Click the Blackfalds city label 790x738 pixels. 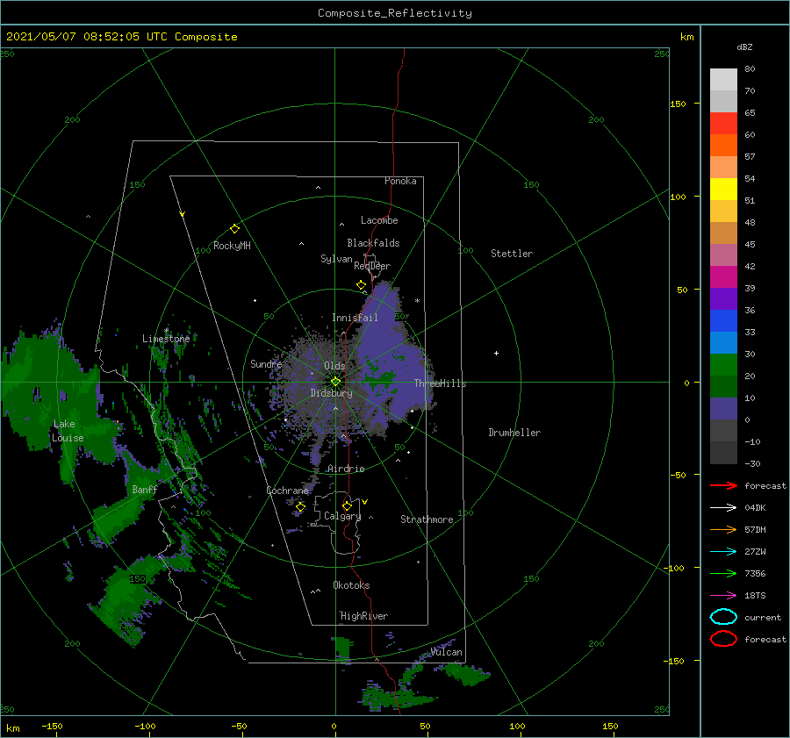point(373,243)
